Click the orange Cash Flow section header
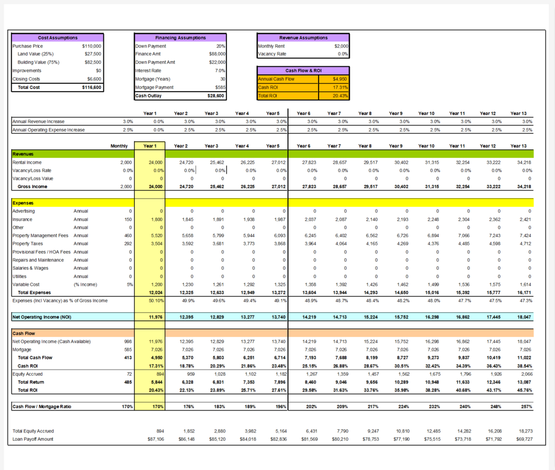The width and height of the screenshot is (555, 470). [272, 333]
